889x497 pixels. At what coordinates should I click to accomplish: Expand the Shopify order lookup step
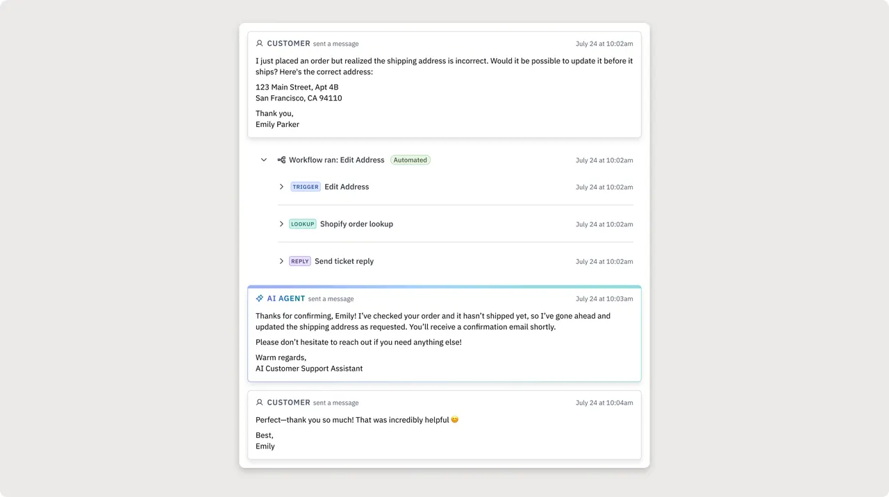click(281, 224)
